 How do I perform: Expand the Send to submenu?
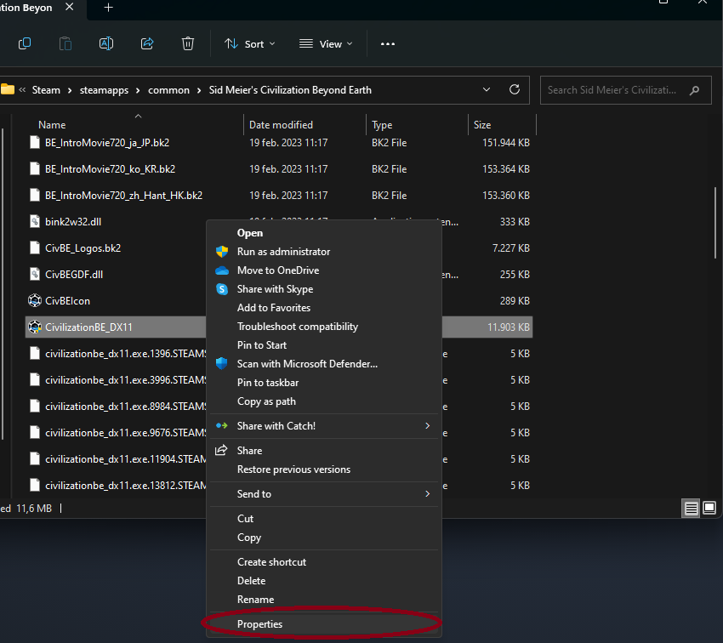coord(324,493)
